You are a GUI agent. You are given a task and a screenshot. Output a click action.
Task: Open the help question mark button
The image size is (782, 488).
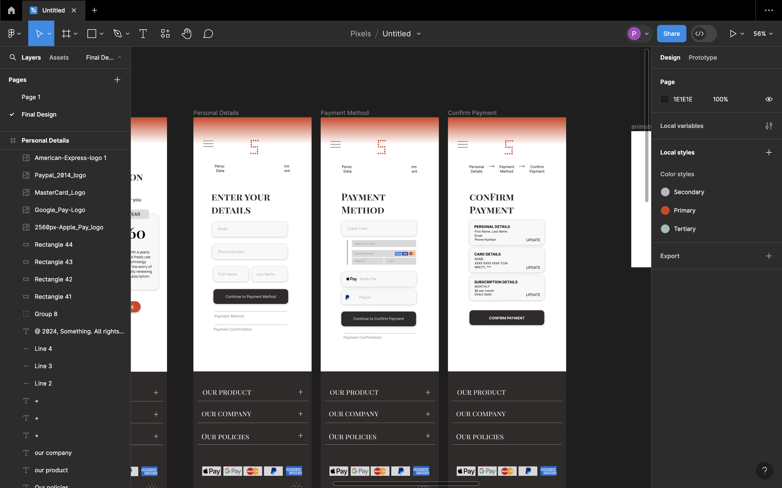765,471
